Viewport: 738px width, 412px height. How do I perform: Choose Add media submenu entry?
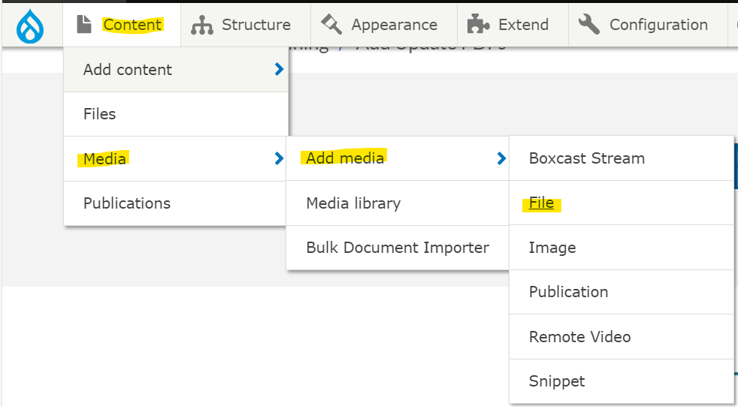point(398,158)
